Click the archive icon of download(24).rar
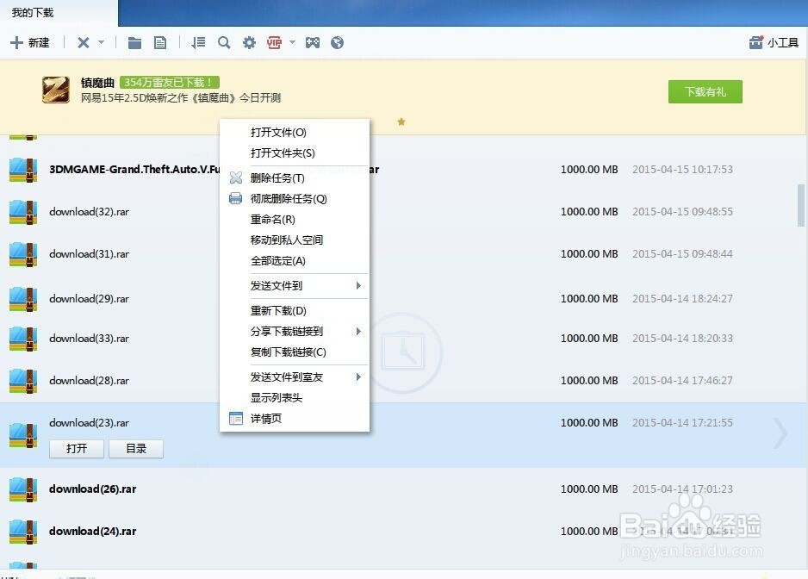Viewport: 808px width, 579px height. tap(23, 532)
